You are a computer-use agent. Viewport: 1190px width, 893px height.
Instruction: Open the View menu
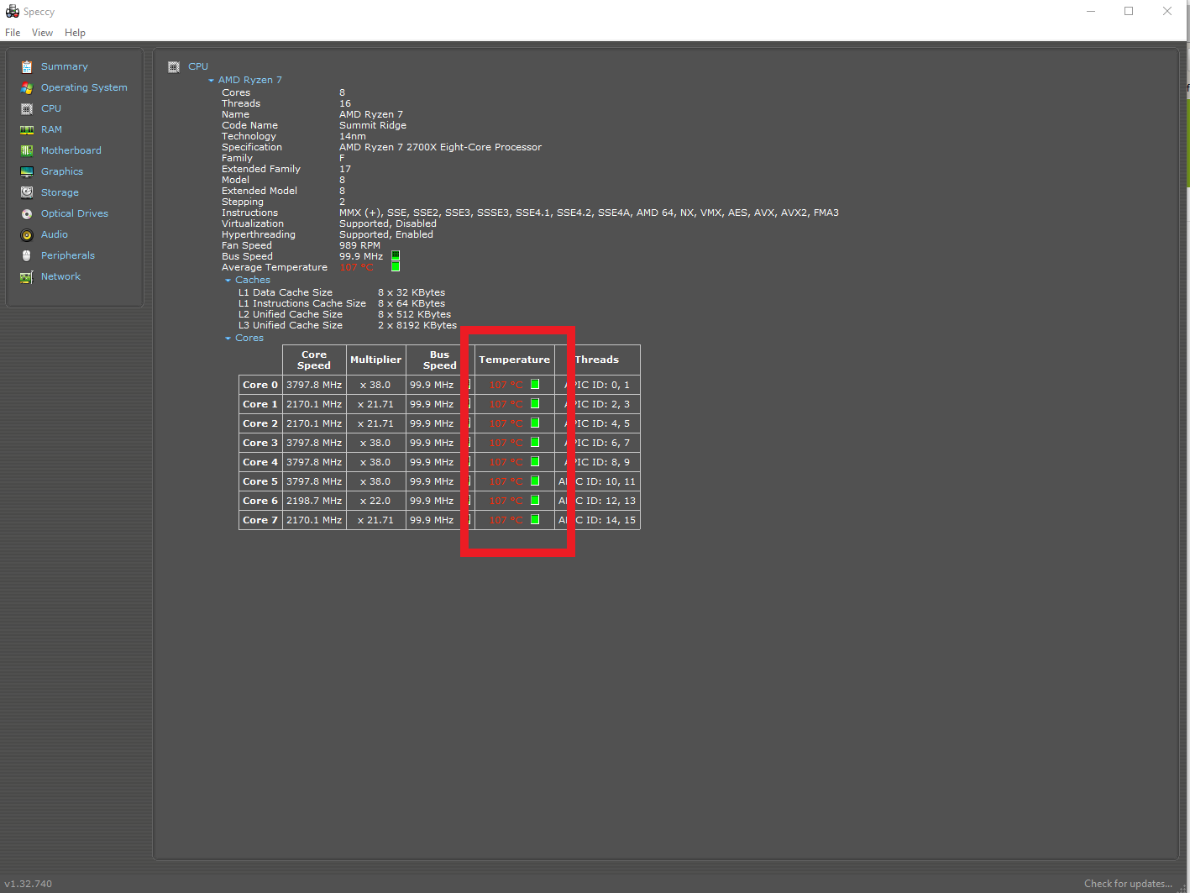pyautogui.click(x=42, y=32)
